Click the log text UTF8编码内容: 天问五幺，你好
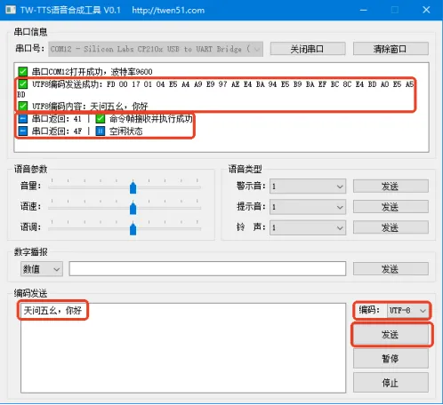443x405 pixels. [x=90, y=106]
